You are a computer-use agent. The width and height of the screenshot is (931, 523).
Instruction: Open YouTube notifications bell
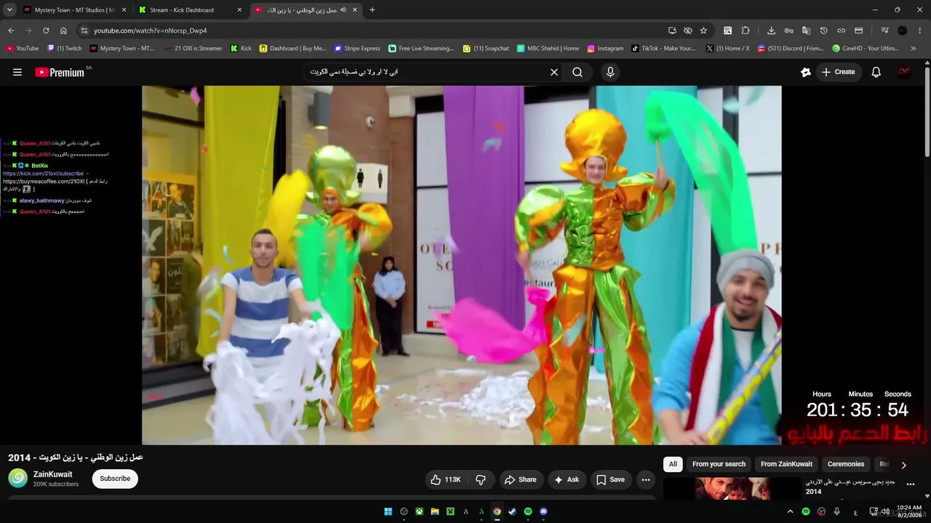click(x=876, y=72)
